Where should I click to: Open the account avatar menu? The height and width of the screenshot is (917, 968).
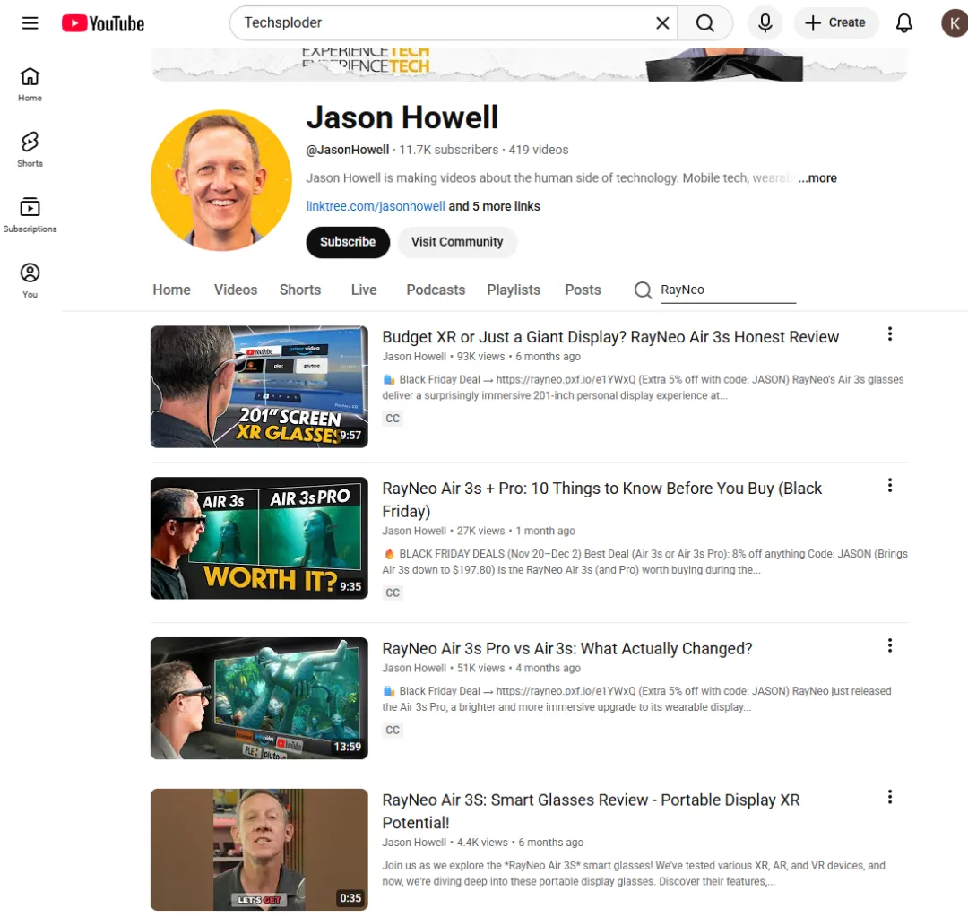coord(954,22)
